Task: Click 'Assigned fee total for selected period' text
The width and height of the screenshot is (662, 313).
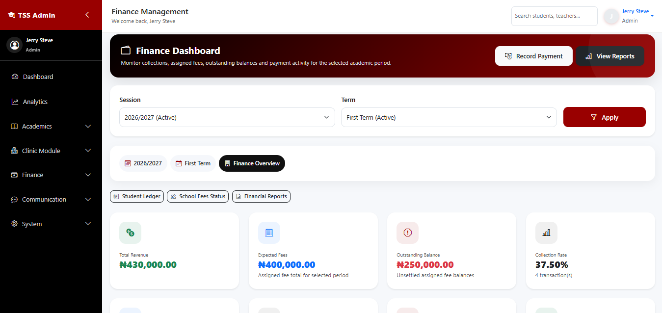Action: (x=303, y=275)
